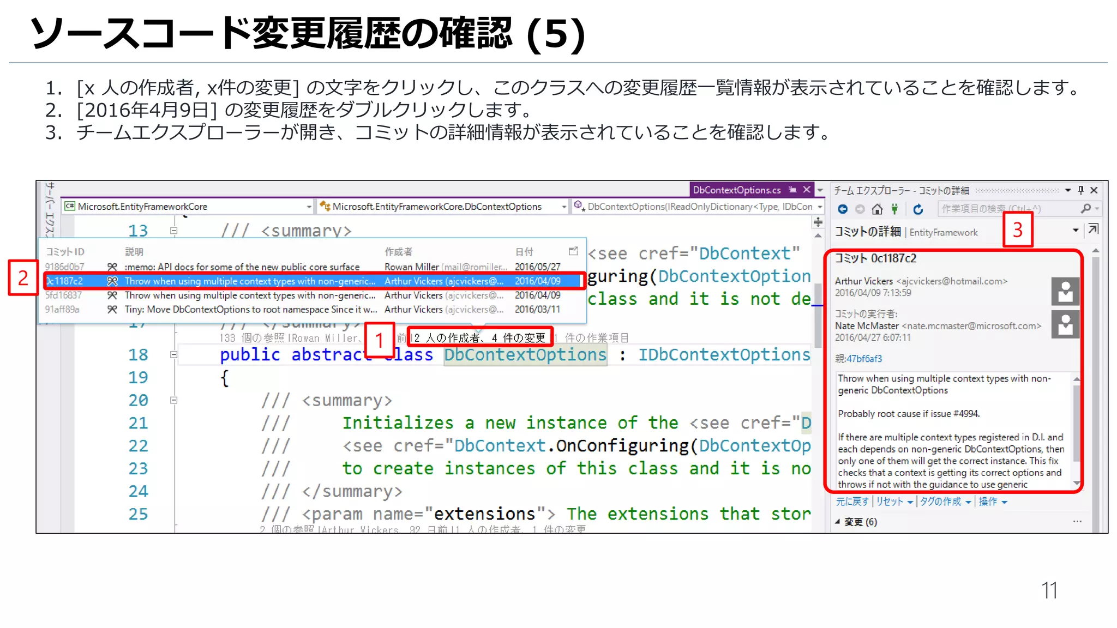Pin the DbContextOptions.cs tab
Viewport: 1117px width, 628px height.
(x=792, y=190)
